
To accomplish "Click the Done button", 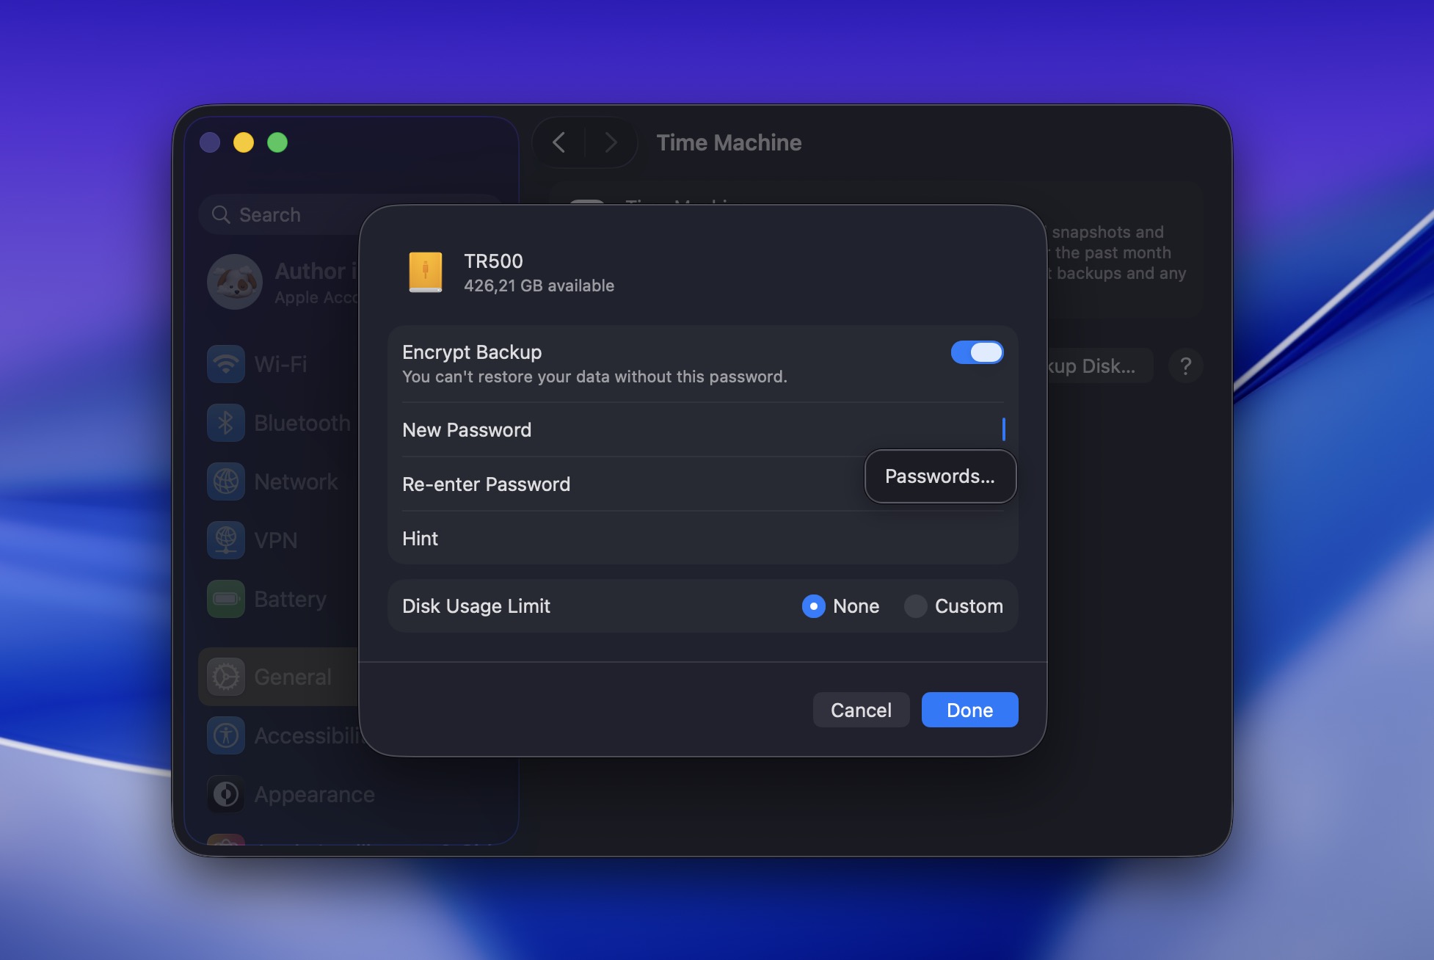I will pyautogui.click(x=969, y=710).
